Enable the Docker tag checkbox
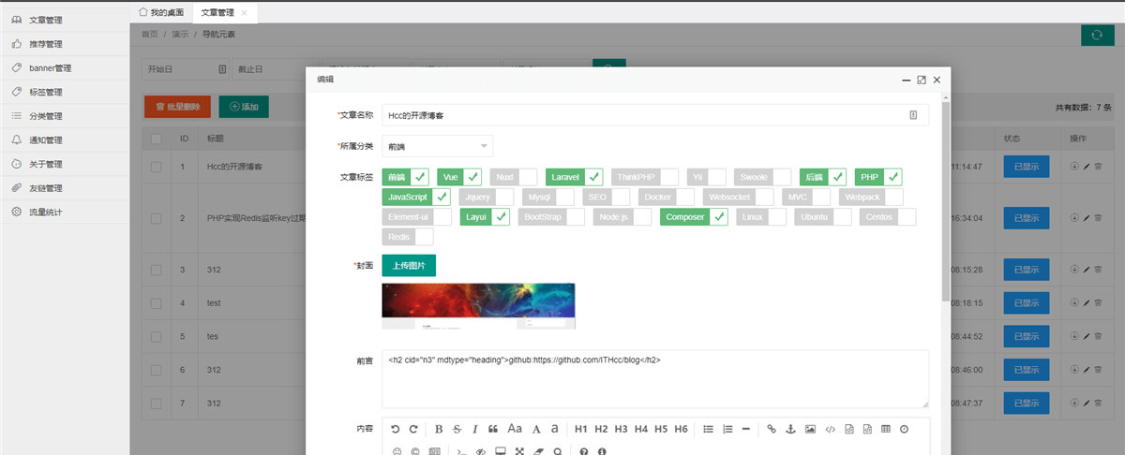The width and height of the screenshot is (1125, 455). (x=684, y=198)
